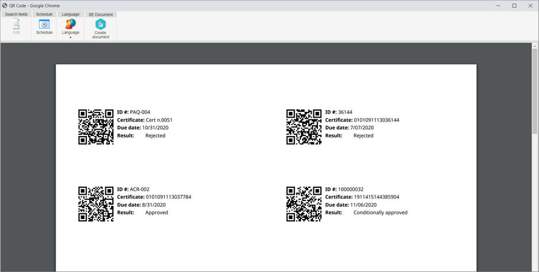Screen dimensions: 539x272
Task: Open the Schedule clock icon
Action: pos(44,24)
